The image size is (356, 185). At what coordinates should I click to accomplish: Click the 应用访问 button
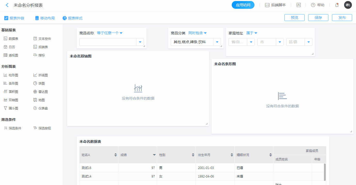(x=243, y=5)
